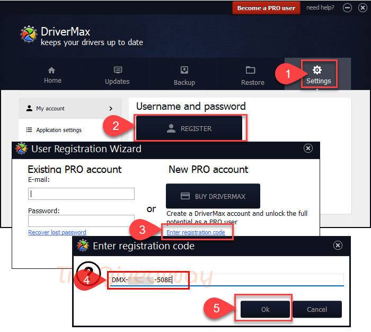Click the Cancel button
371x332 pixels.
317,309
